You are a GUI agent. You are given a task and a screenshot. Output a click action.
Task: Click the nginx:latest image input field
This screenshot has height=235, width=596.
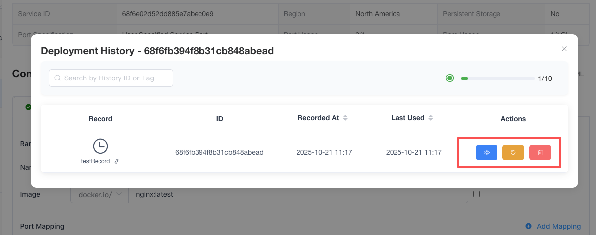298,194
